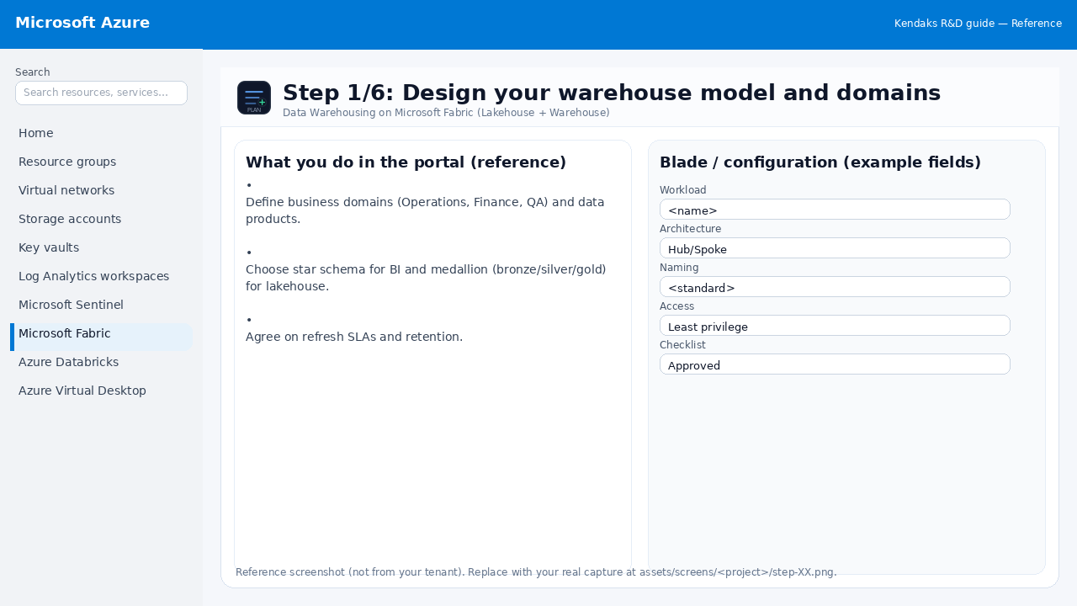Click the PLAN step icon beside the title

click(254, 98)
